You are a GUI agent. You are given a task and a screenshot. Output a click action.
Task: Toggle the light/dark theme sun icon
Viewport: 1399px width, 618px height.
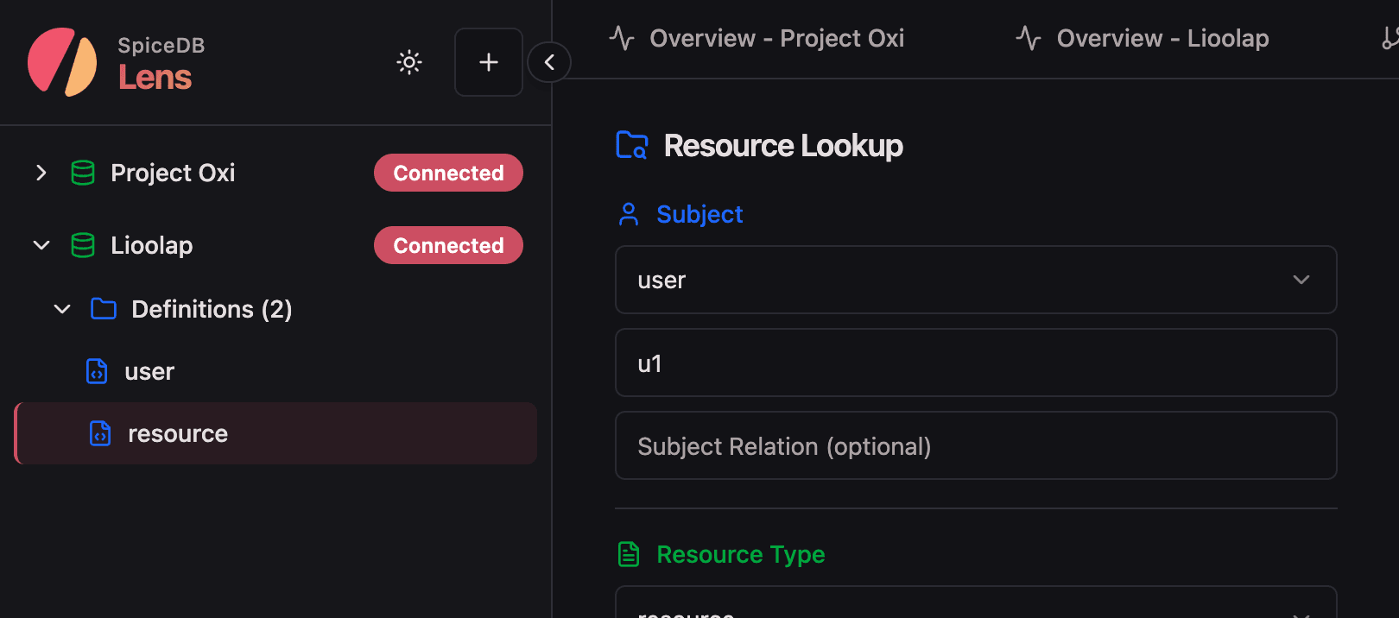[409, 62]
